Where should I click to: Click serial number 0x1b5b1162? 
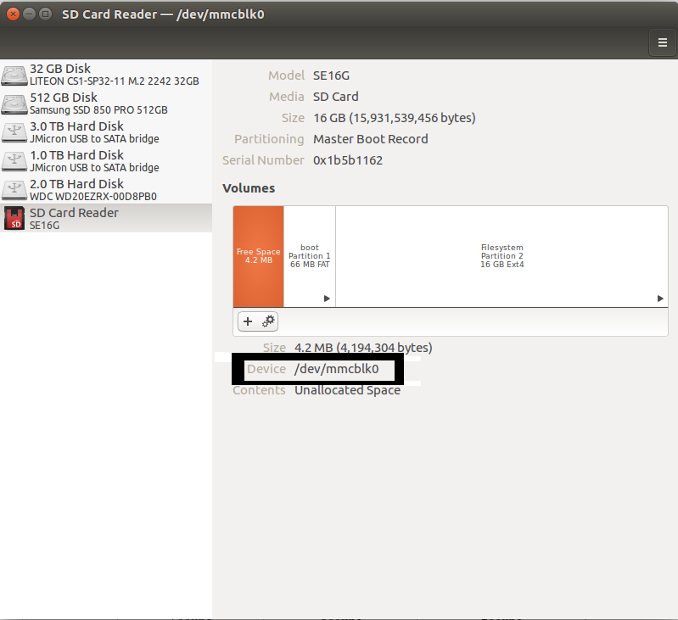tap(348, 160)
